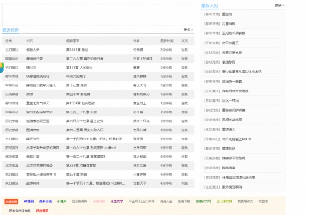Visit the 我爱写作文 friend link

pos(245,201)
